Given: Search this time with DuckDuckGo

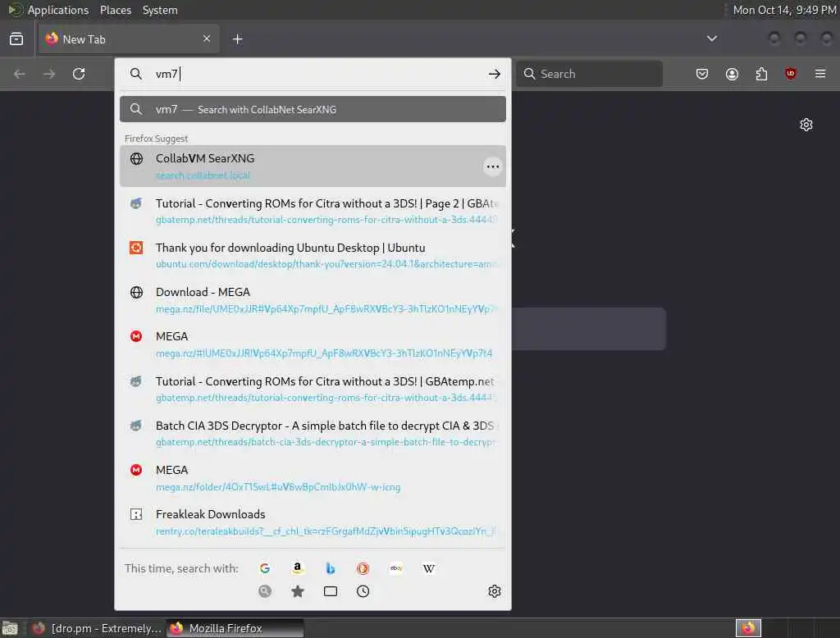Looking at the screenshot, I should pos(363,568).
